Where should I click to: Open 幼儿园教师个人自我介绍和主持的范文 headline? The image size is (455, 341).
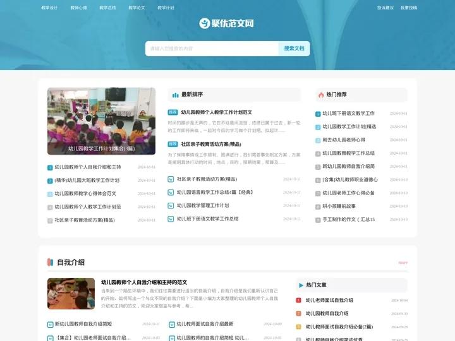tap(144, 282)
